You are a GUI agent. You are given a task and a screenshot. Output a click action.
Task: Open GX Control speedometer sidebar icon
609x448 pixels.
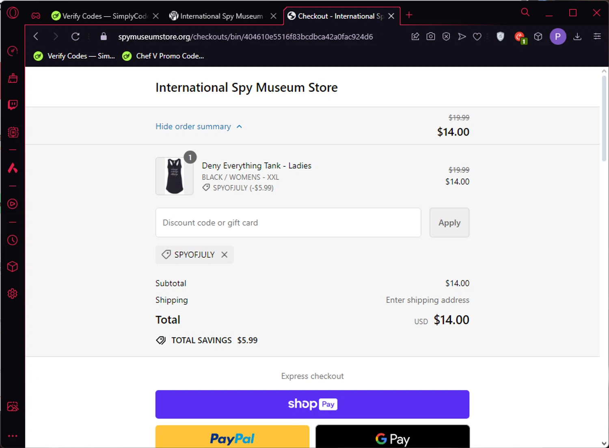point(13,51)
